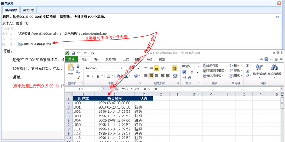
Task: Expand the formula bar
Action: (282, 89)
